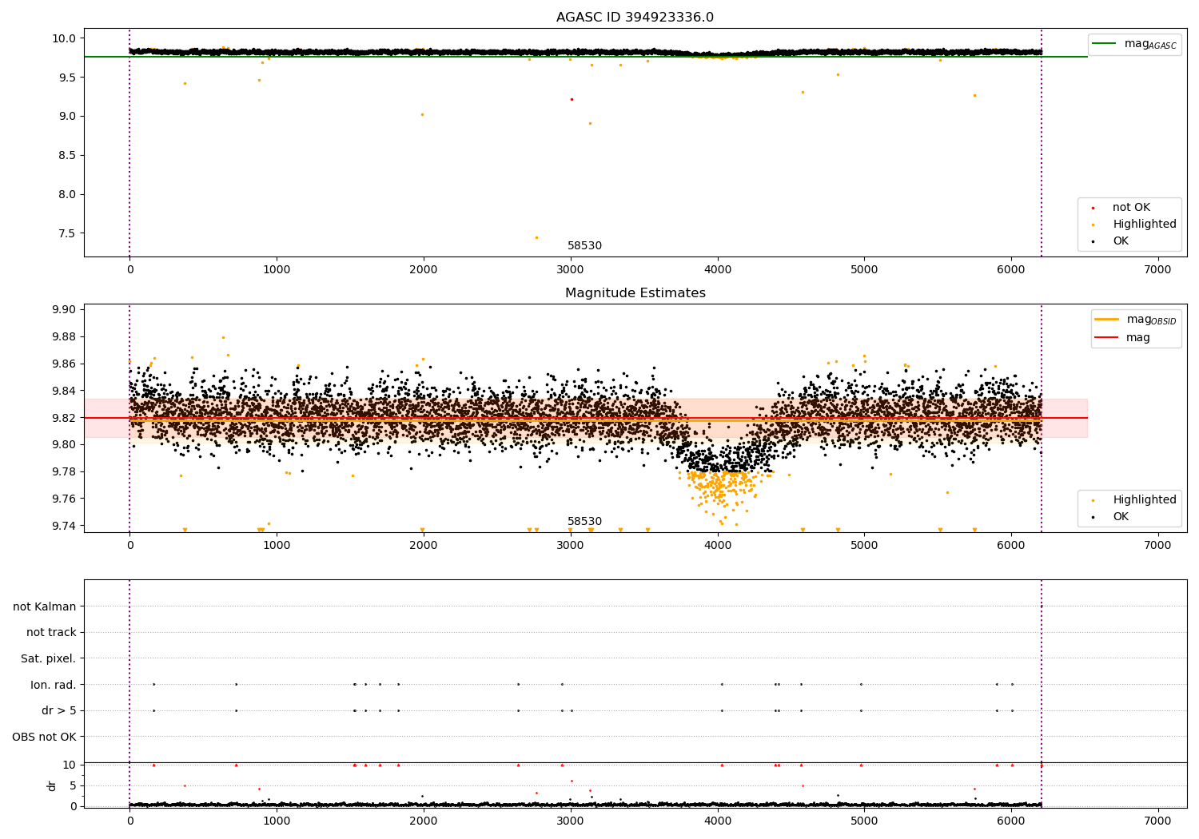Select 'Highlighted' in the top plot legend
The width and height of the screenshot is (1199, 839).
point(1144,225)
